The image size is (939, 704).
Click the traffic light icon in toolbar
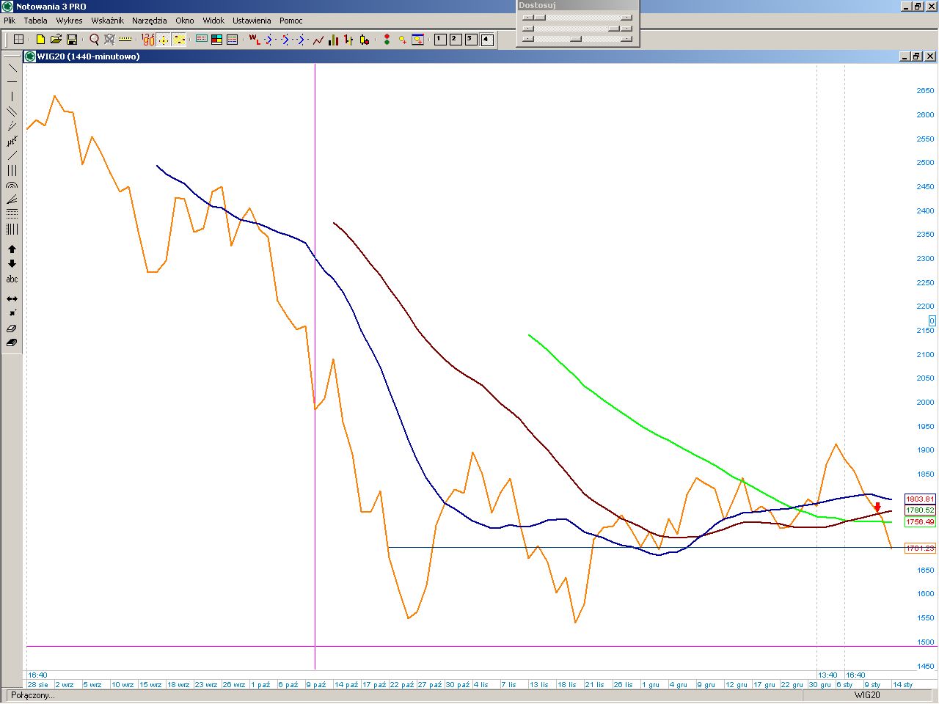[x=386, y=40]
